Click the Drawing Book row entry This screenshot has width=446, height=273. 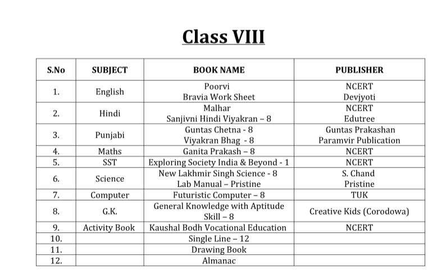point(219,249)
